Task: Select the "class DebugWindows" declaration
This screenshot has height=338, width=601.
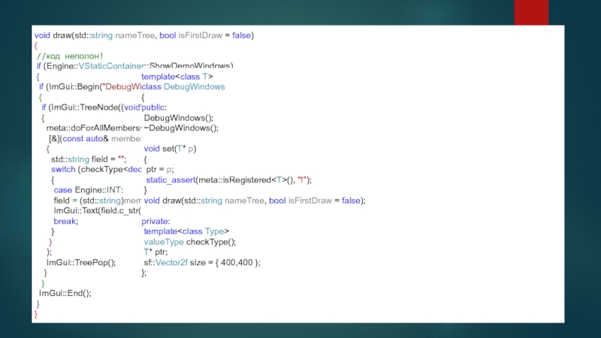Action: click(x=183, y=87)
